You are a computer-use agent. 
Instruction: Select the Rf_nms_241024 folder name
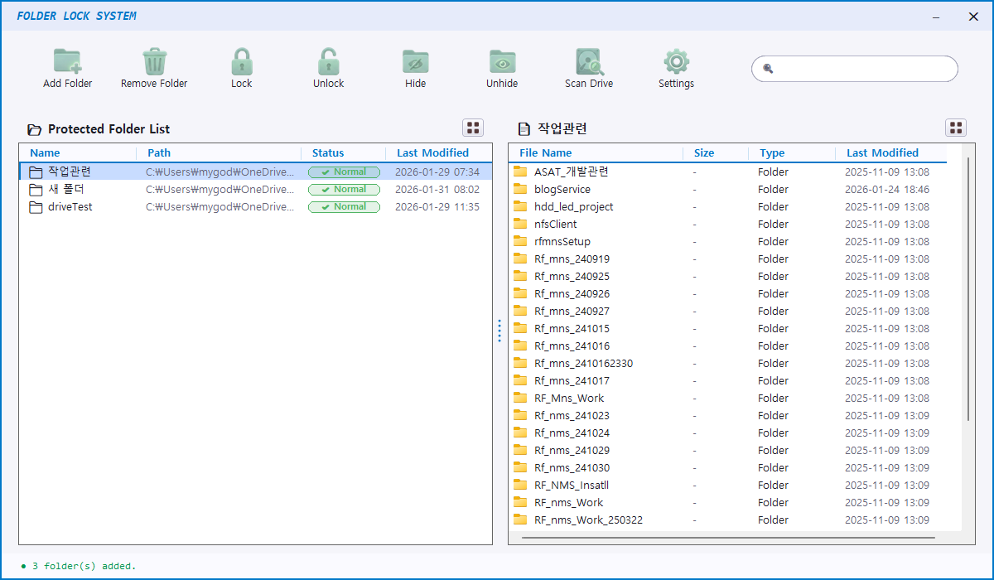point(572,433)
